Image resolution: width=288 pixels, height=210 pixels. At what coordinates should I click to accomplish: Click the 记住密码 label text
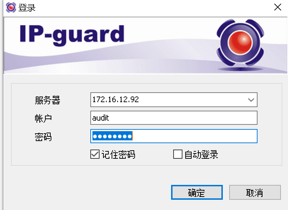[118, 154]
